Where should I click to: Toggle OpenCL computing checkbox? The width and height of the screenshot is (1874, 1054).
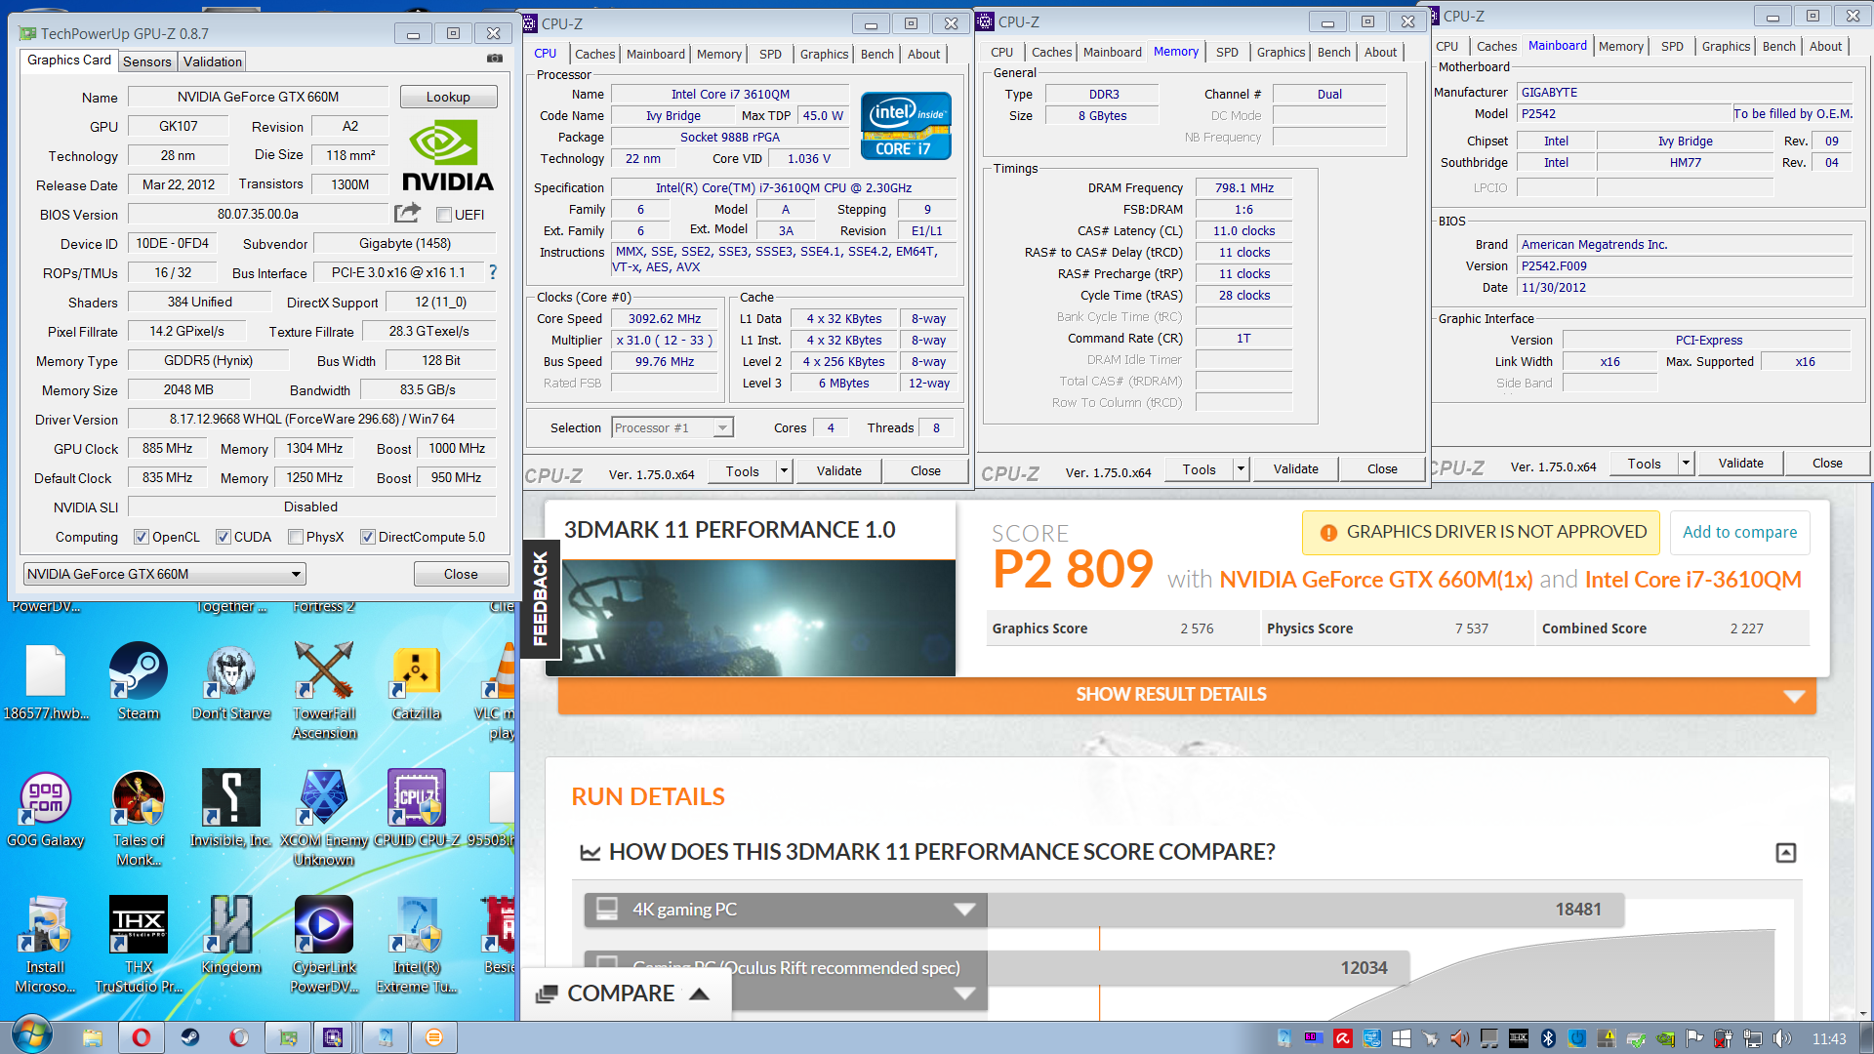point(142,537)
